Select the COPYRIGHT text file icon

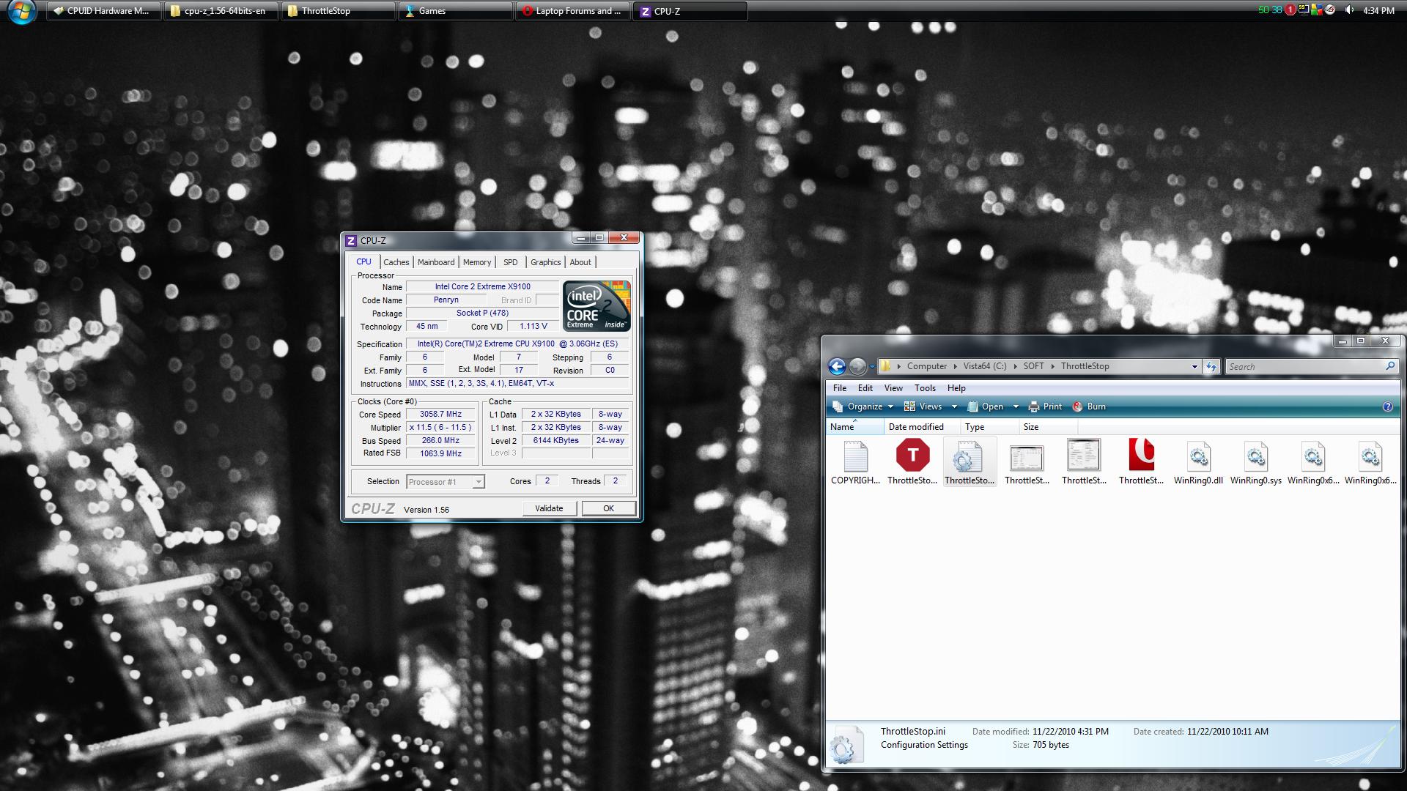click(x=855, y=463)
